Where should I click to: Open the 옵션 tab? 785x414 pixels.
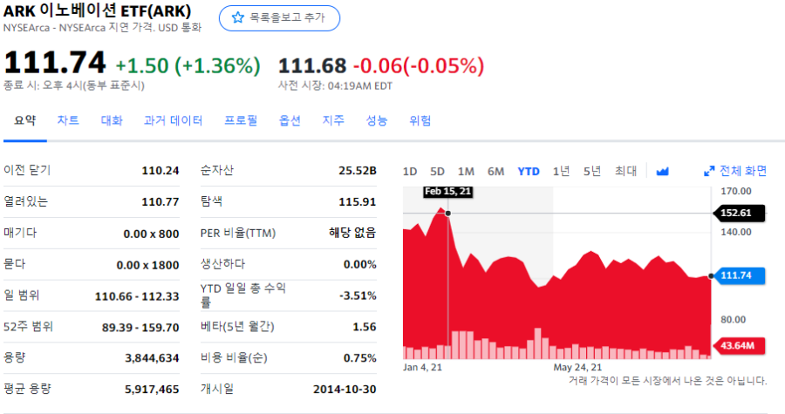pyautogui.click(x=290, y=120)
